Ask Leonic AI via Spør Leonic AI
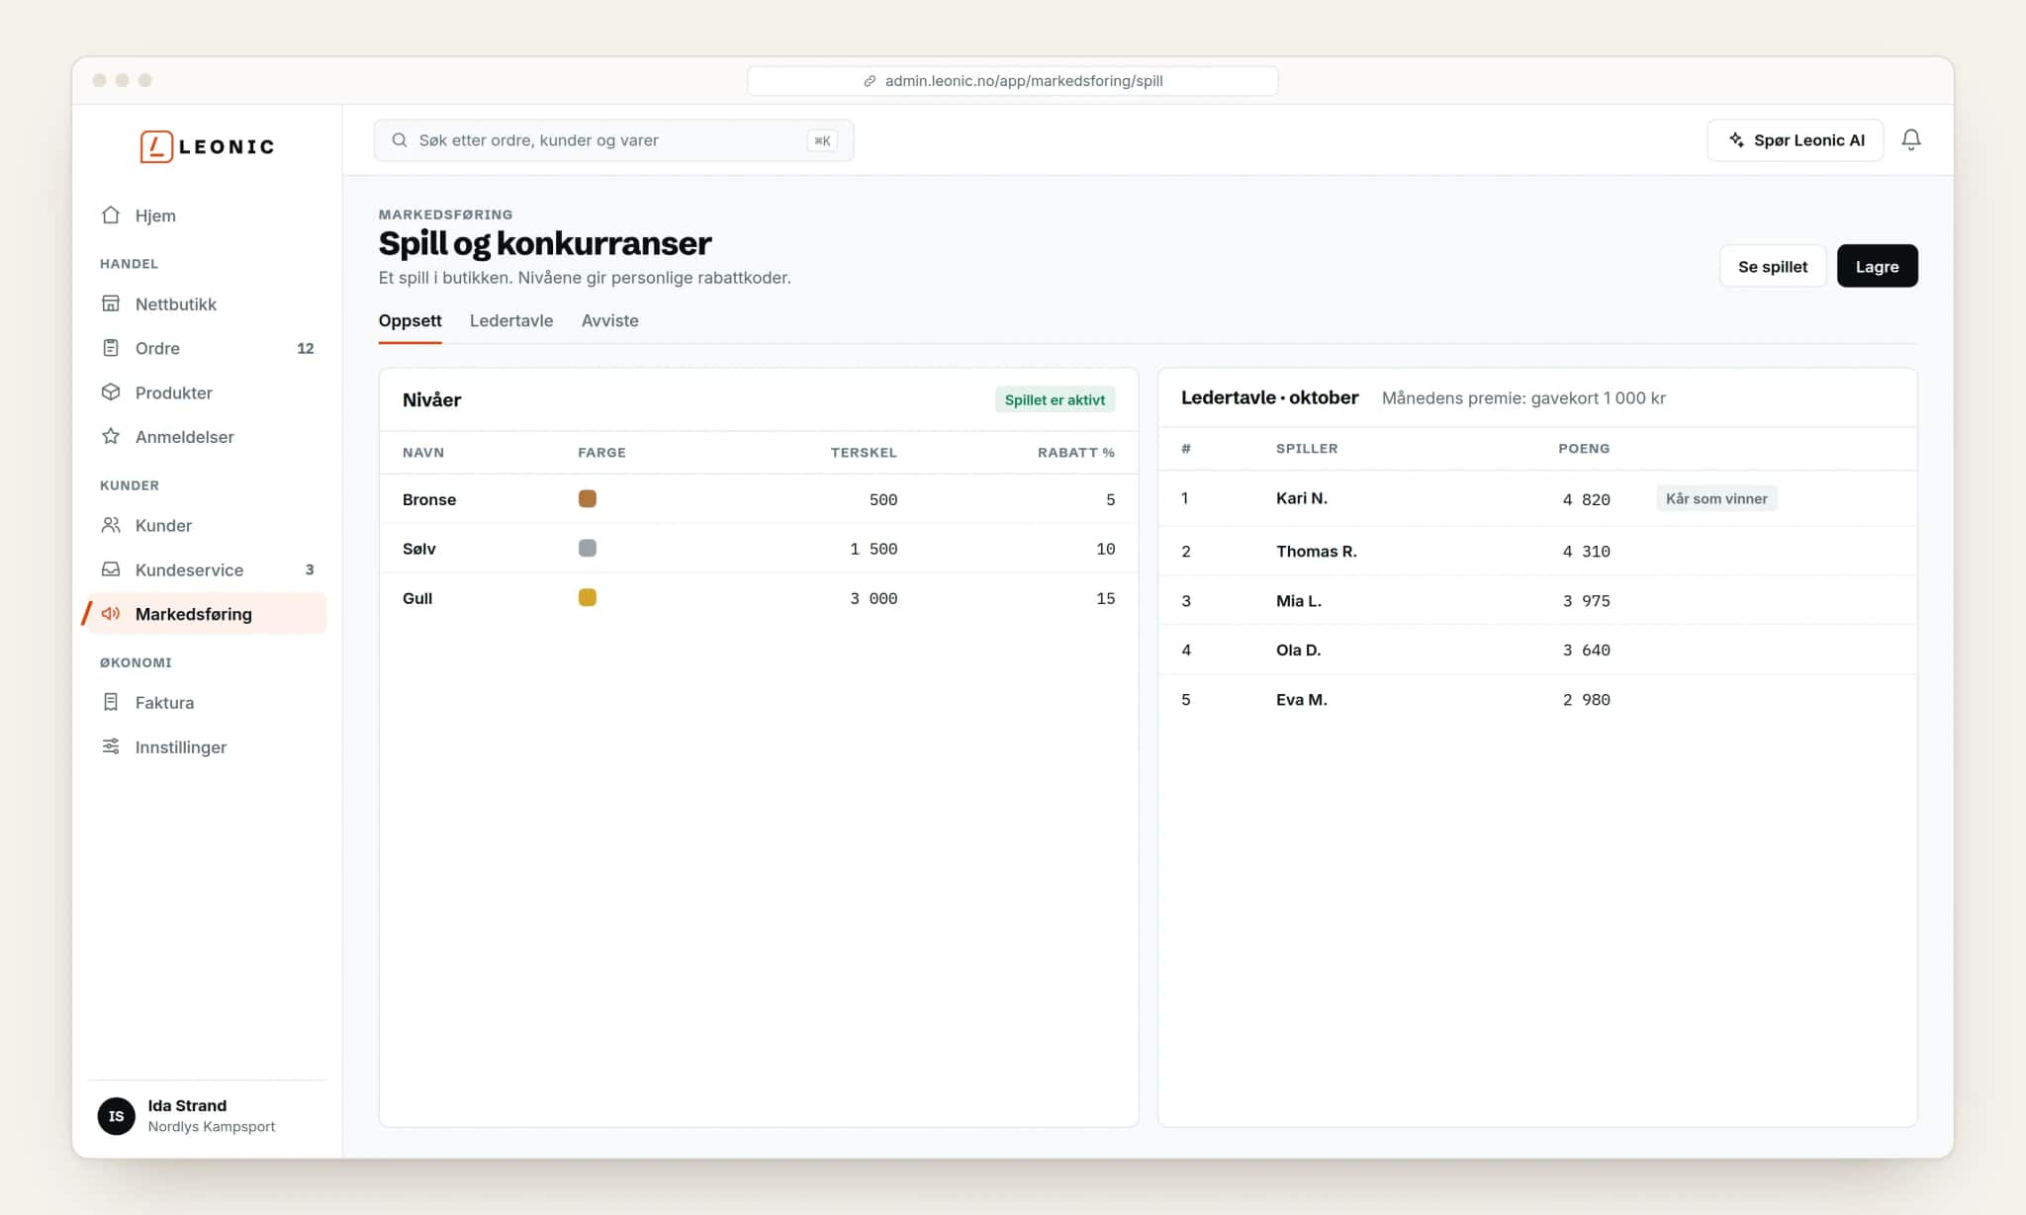Viewport: 2026px width, 1215px height. [x=1796, y=140]
